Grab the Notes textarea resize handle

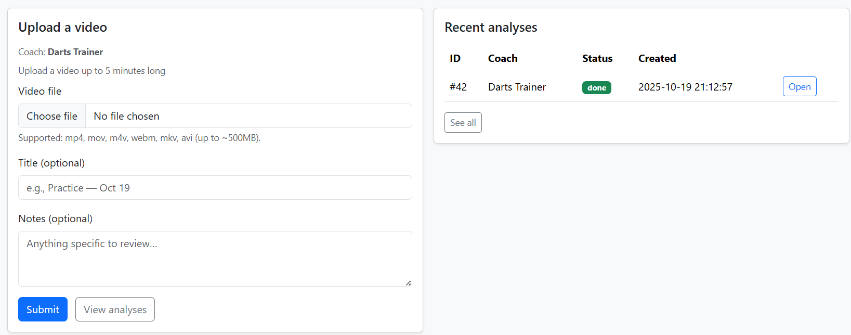pos(409,283)
